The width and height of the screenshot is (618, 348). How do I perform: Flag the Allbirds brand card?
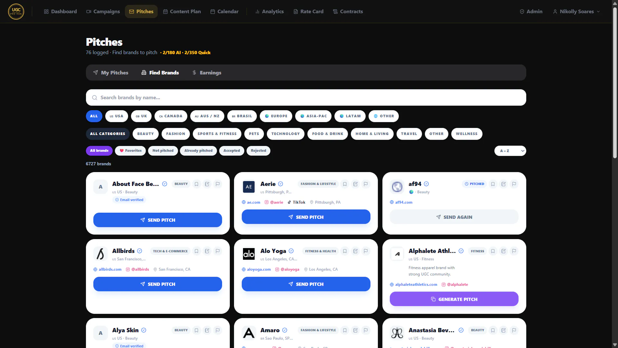point(218,251)
